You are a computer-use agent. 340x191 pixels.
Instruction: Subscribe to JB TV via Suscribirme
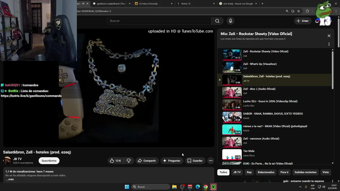point(49,161)
